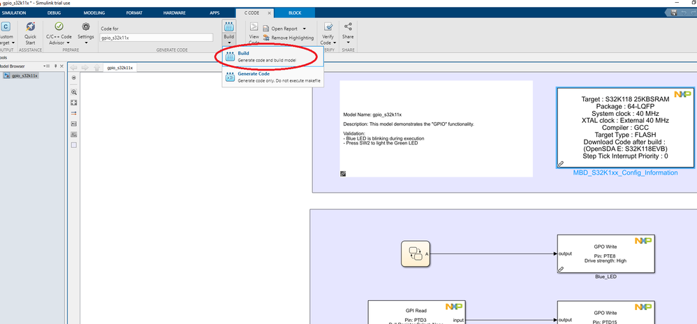Screen dimensions: 697x324
Task: Open the Model Browser panel options menu arrow
Action: pos(45,66)
